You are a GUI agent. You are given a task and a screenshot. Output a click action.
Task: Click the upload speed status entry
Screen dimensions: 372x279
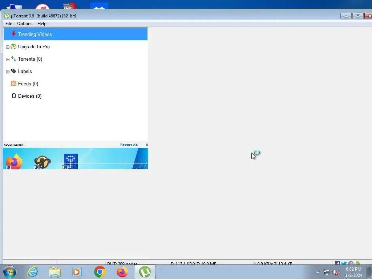pos(272,263)
